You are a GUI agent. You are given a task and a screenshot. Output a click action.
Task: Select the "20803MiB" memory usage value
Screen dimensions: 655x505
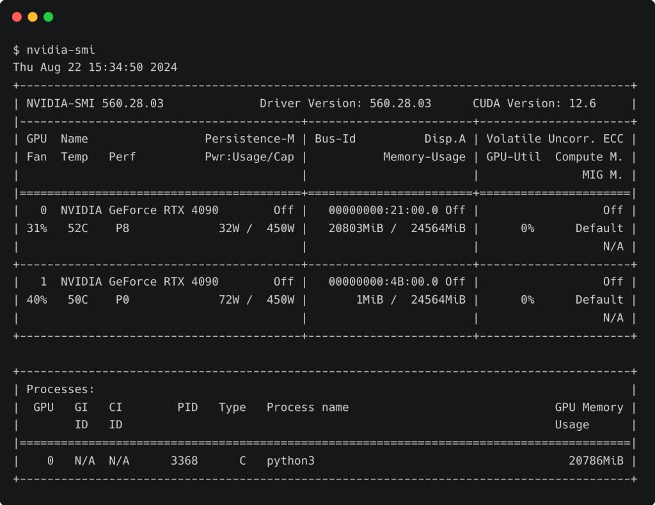click(356, 228)
